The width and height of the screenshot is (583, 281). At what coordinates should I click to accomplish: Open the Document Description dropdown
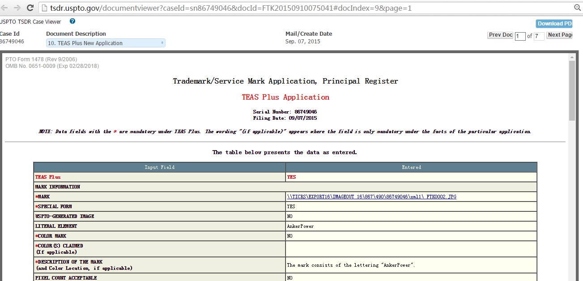(106, 43)
